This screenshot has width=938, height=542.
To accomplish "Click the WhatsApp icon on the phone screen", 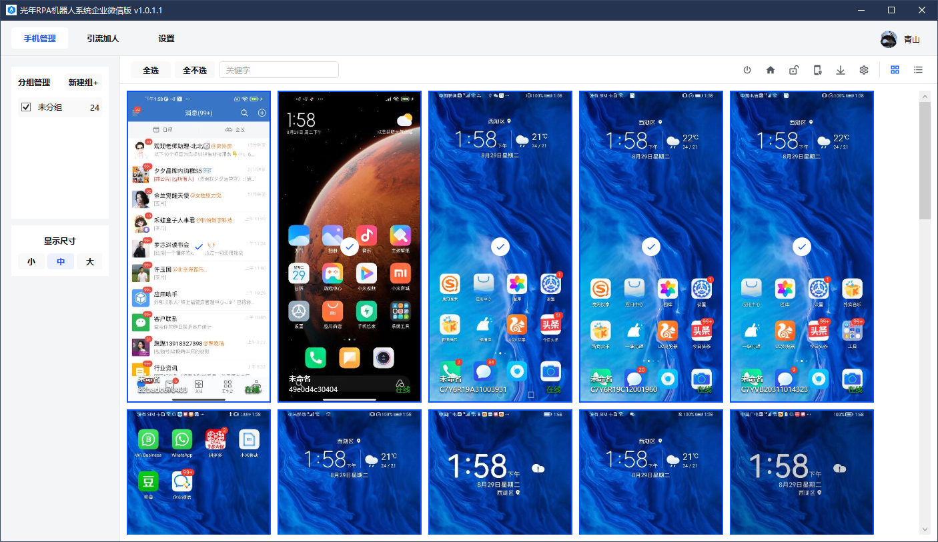I will coord(182,439).
